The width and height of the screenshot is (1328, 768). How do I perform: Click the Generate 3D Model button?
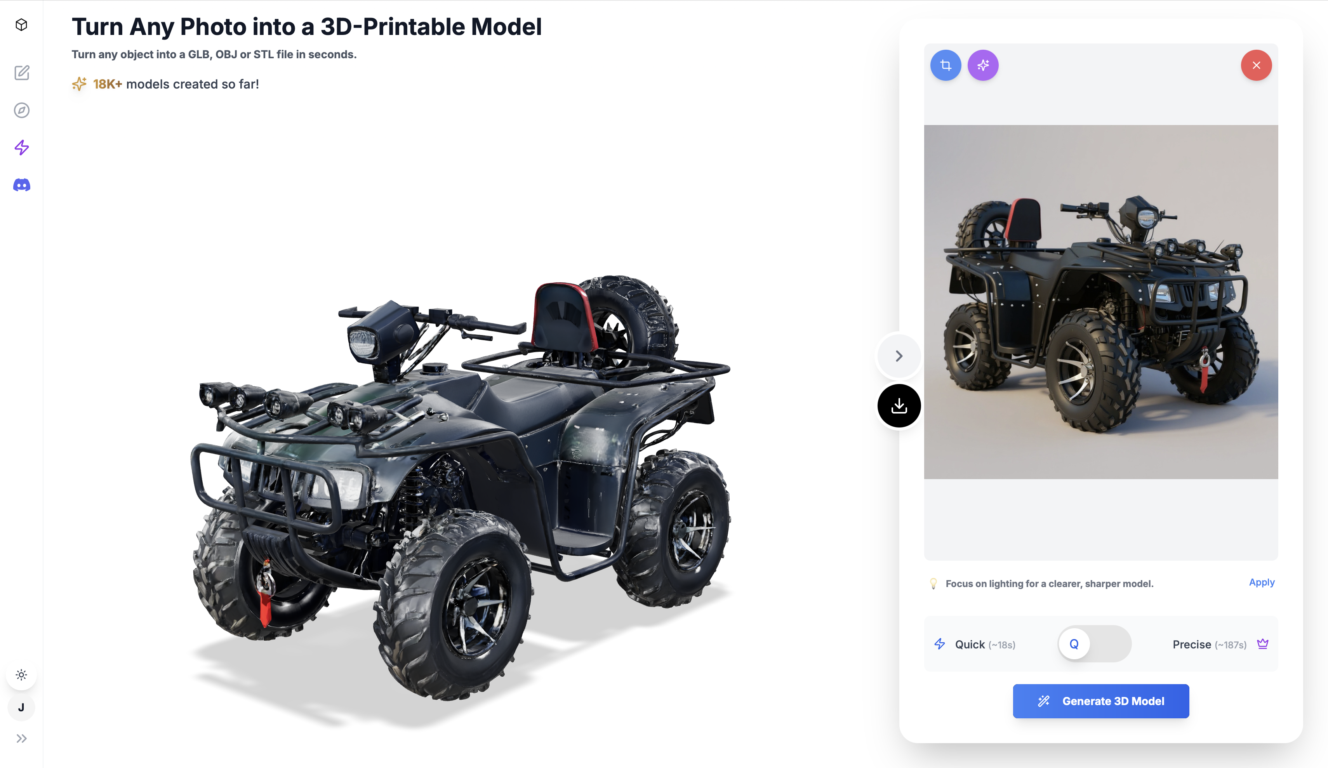click(x=1101, y=701)
